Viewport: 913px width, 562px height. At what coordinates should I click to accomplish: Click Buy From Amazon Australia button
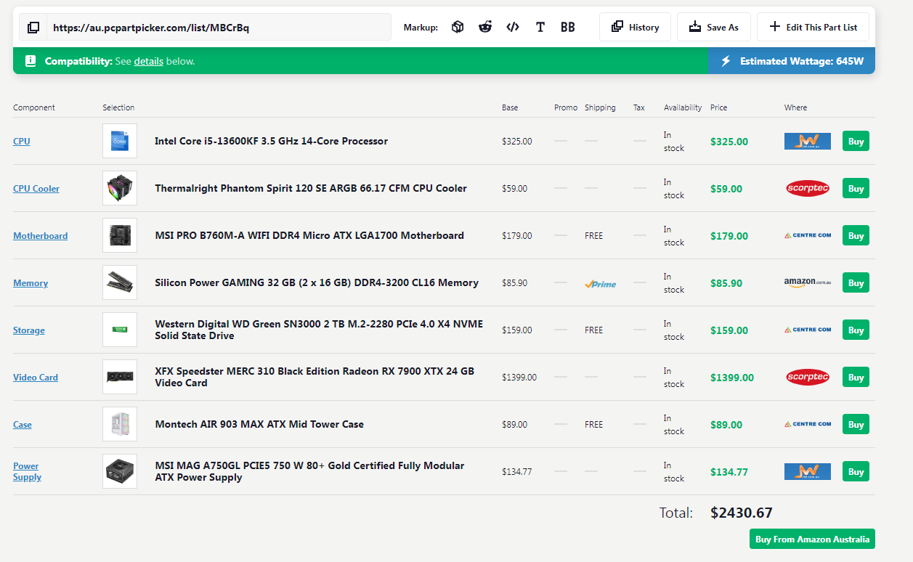pos(812,539)
